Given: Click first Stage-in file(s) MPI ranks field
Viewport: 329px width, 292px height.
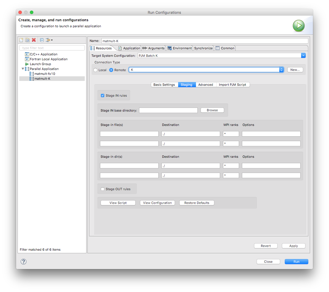Looking at the screenshot, I should point(231,134).
